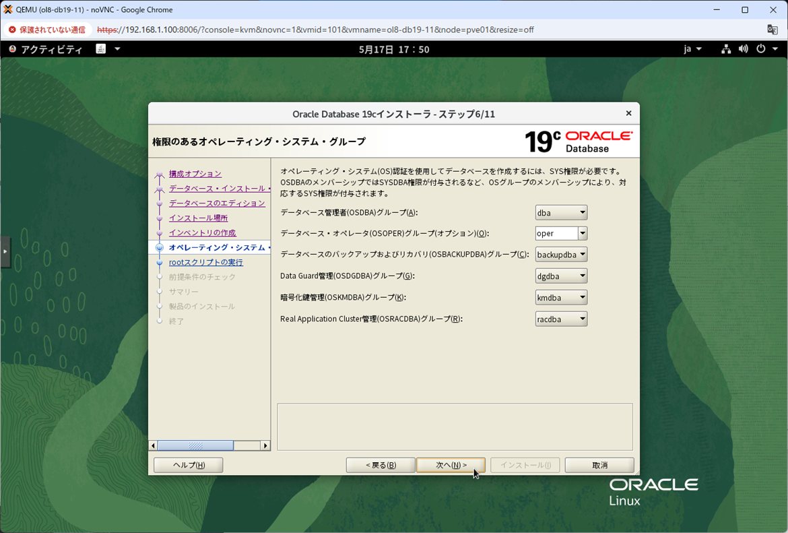The height and width of the screenshot is (533, 788).
Task: Select the current オペレーティング・システム step
Action: [x=220, y=247]
